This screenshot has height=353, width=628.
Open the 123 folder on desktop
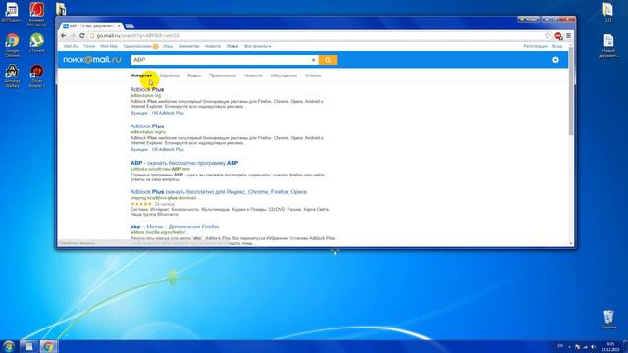(x=608, y=12)
